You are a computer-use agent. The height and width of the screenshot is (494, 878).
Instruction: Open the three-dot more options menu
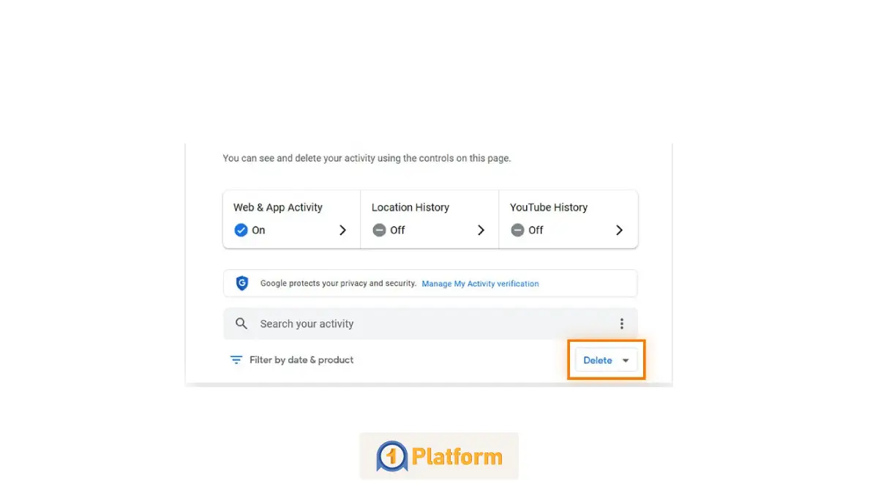point(621,323)
